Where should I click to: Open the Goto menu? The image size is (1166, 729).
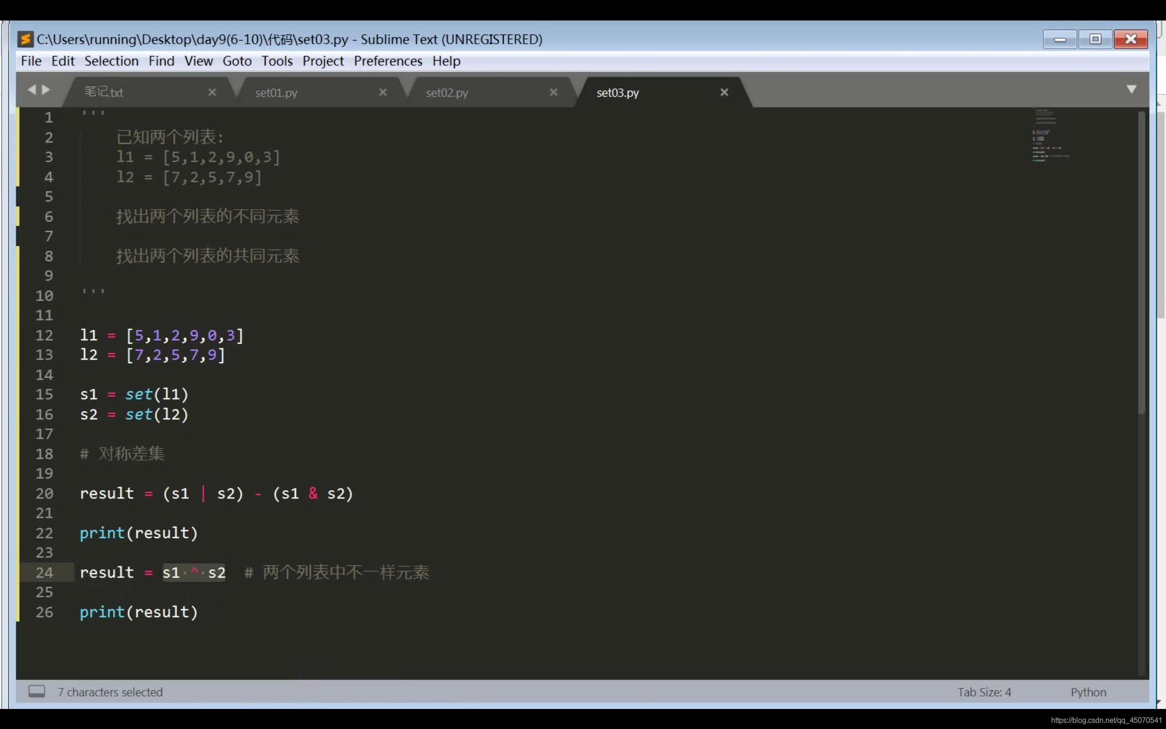[x=236, y=61]
